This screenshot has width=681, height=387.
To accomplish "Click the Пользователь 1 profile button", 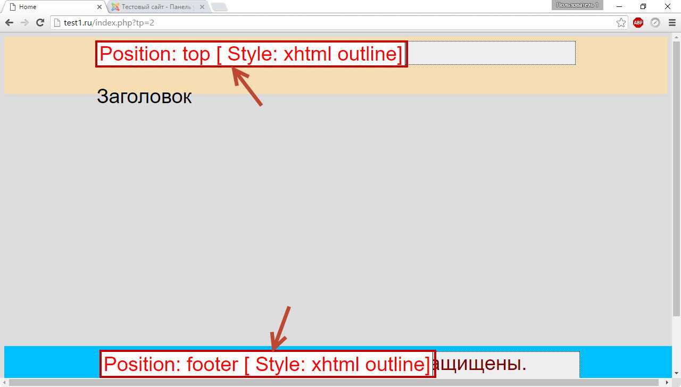I will click(577, 5).
